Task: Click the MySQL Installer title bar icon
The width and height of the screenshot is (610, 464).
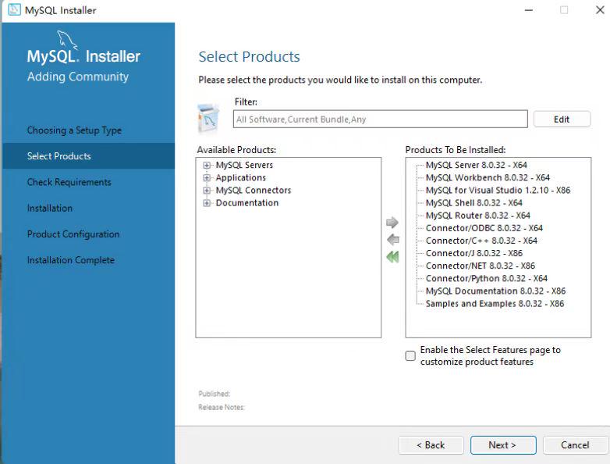Action: (14, 9)
